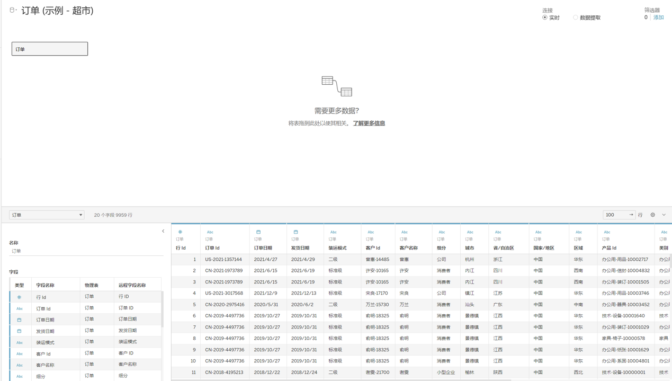Expand options chevron next to gear
The height and width of the screenshot is (381, 672).
click(664, 215)
